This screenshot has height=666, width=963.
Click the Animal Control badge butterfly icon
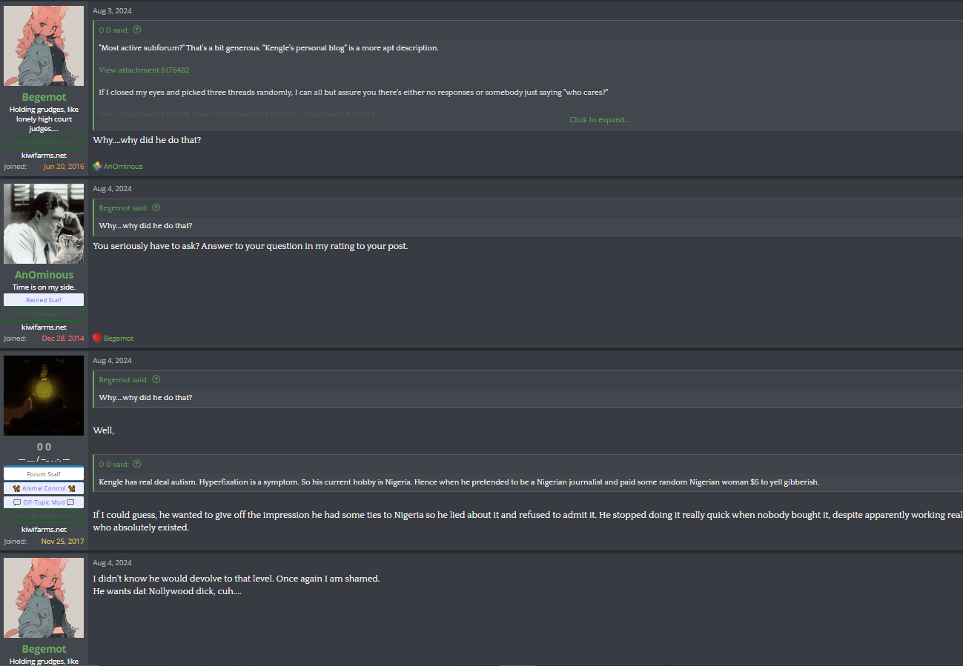17,488
